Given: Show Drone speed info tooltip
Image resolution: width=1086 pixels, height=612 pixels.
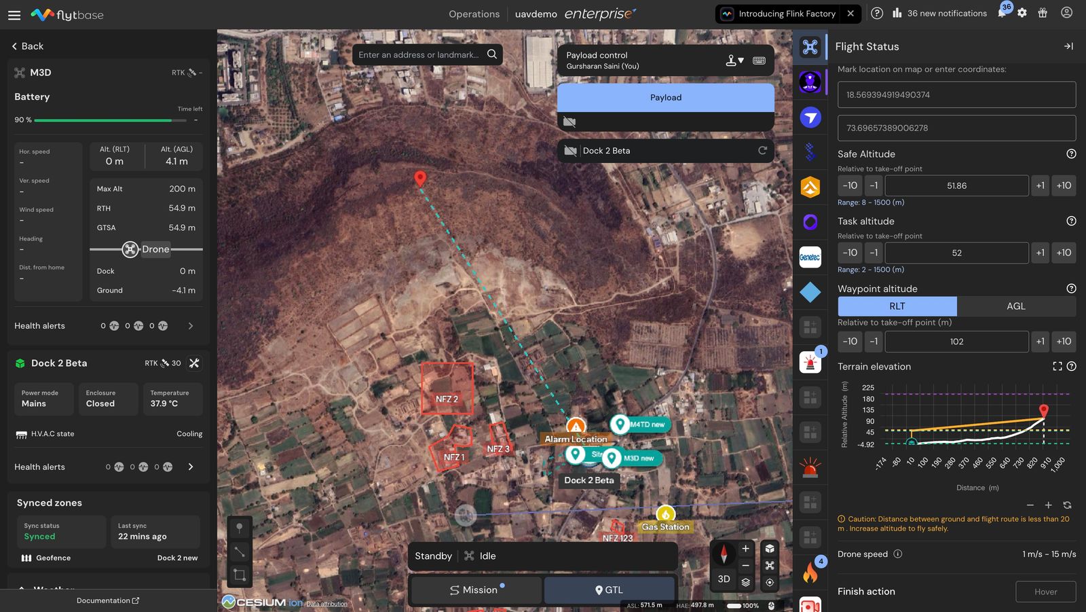Looking at the screenshot, I should 897,554.
